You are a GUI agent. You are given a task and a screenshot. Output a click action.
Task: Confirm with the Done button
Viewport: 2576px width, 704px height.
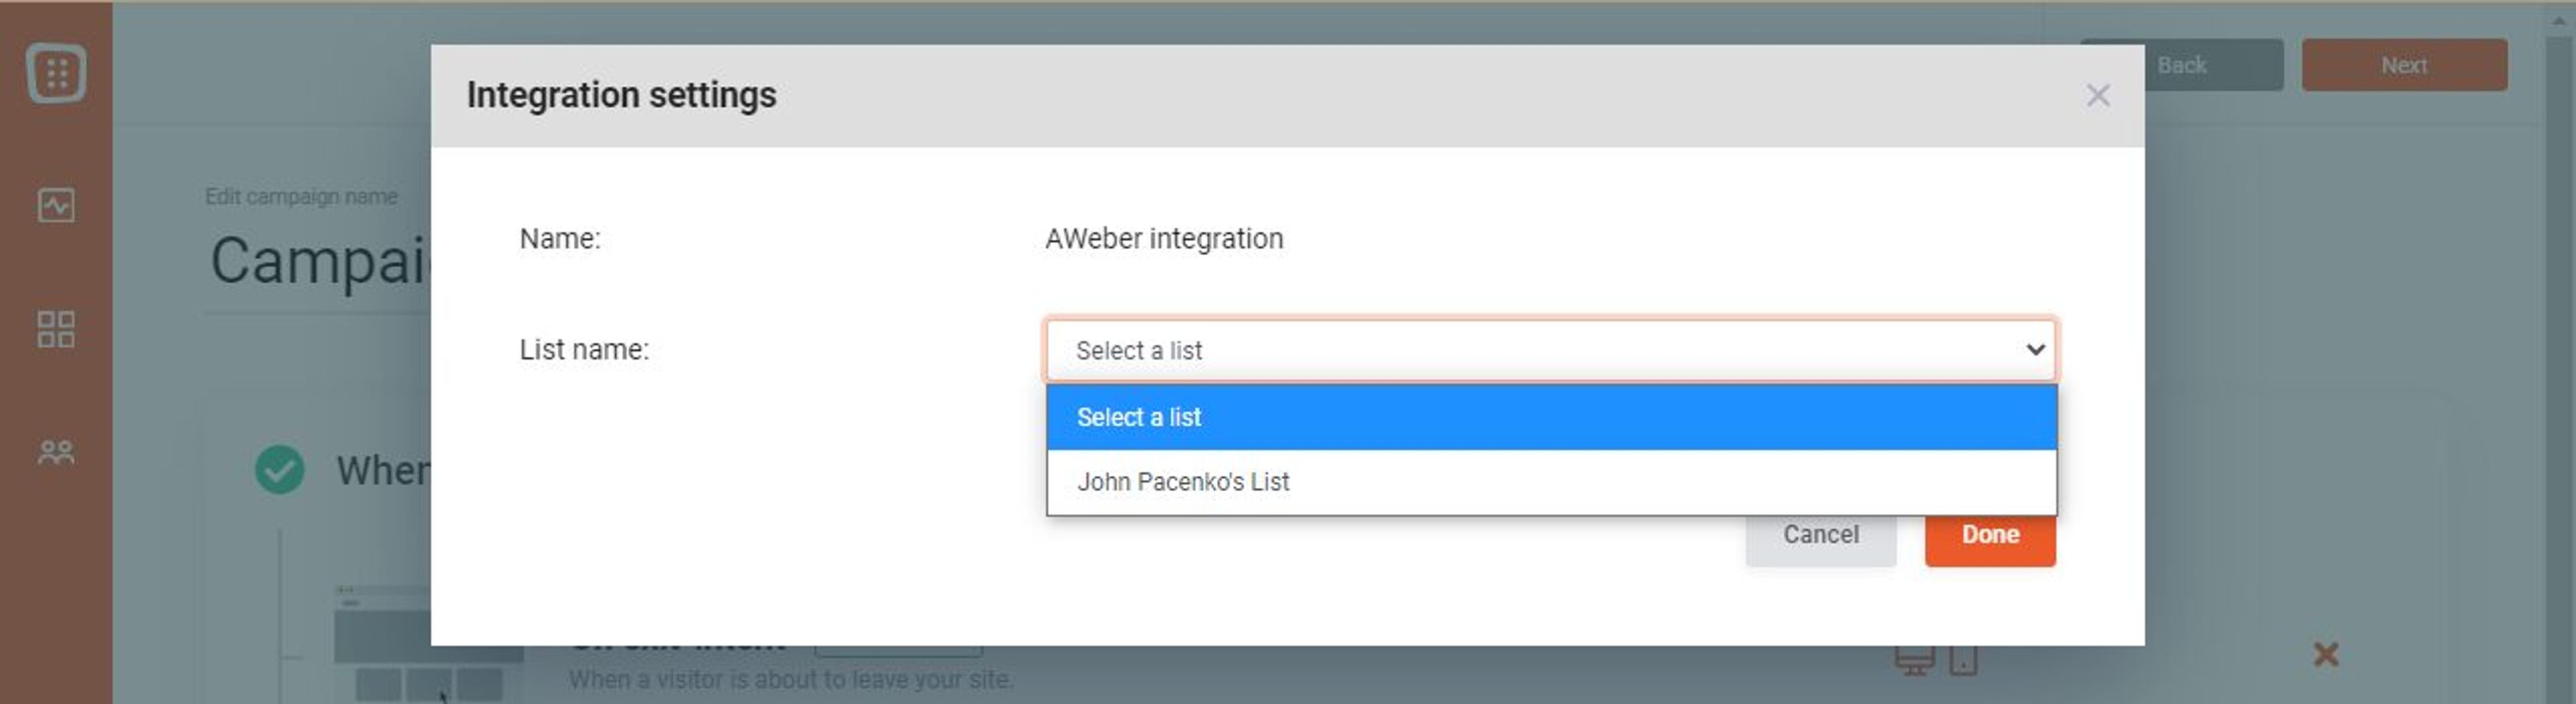(1989, 535)
